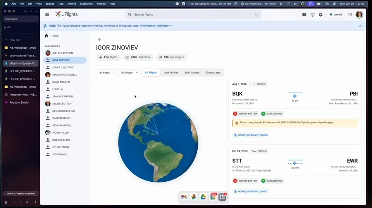Click aircraft tag N908JE
Image resolution: width=372 pixels, height=208 pixels.
pyautogui.click(x=258, y=84)
